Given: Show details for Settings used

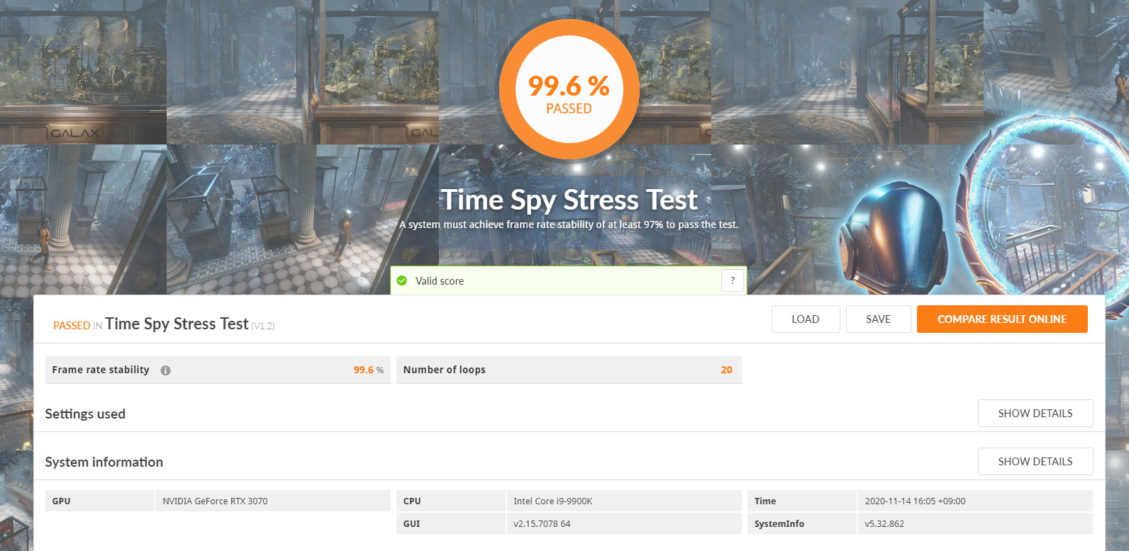Looking at the screenshot, I should pos(1035,414).
